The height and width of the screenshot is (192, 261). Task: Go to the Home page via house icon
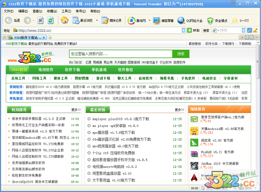pos(64,20)
